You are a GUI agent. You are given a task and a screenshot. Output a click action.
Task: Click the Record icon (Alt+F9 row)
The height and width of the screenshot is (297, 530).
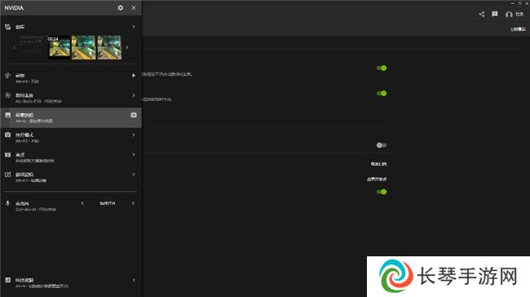(8, 76)
